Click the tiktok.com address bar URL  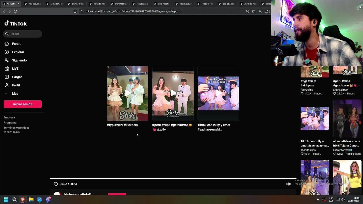[x=133, y=11]
